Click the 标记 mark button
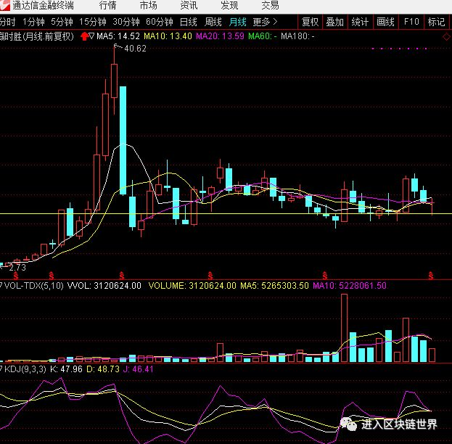The width and height of the screenshot is (452, 444). [437, 22]
